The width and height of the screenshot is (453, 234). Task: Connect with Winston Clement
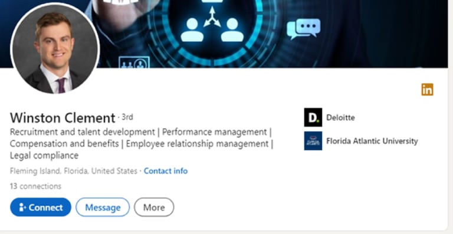point(41,207)
